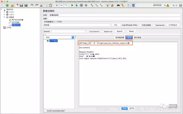
Task: Click the 00:00:00 elapsed timer
Action: pos(157,5)
